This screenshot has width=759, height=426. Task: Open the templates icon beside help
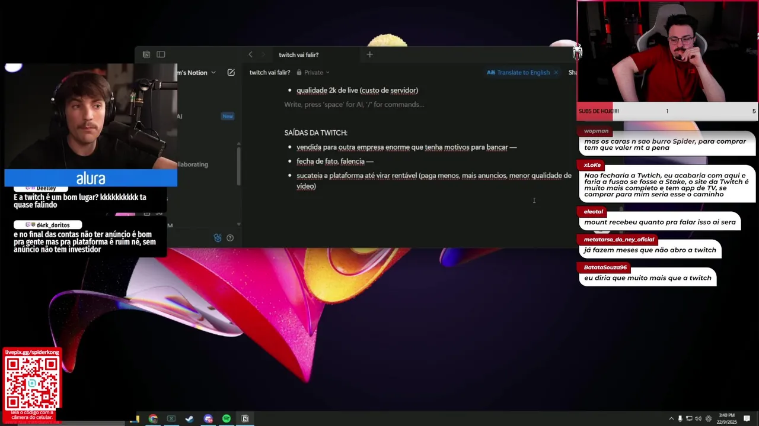218,238
